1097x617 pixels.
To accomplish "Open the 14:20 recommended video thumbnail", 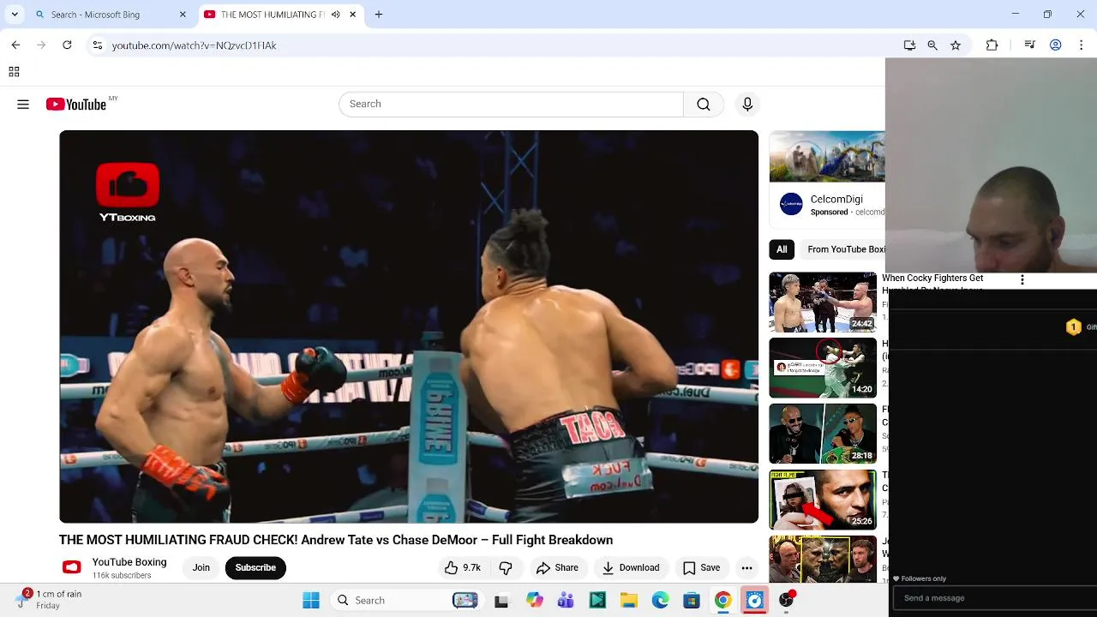I will pyautogui.click(x=823, y=368).
